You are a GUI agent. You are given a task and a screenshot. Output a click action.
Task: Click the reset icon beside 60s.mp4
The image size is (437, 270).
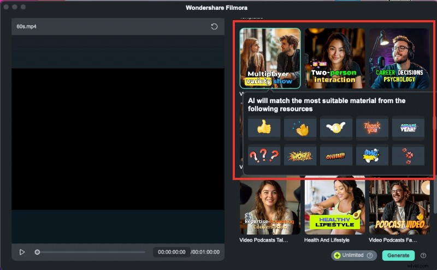point(215,27)
